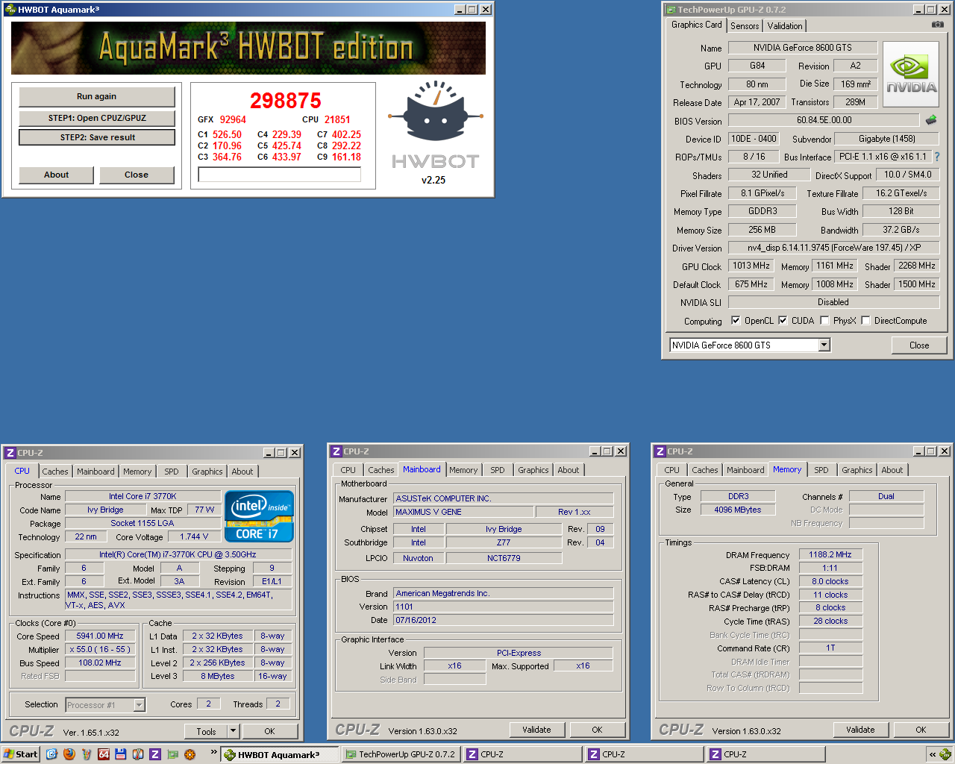The image size is (955, 764).
Task: Open SPD tab in CPU-Z Mainboard window
Action: pyautogui.click(x=498, y=470)
